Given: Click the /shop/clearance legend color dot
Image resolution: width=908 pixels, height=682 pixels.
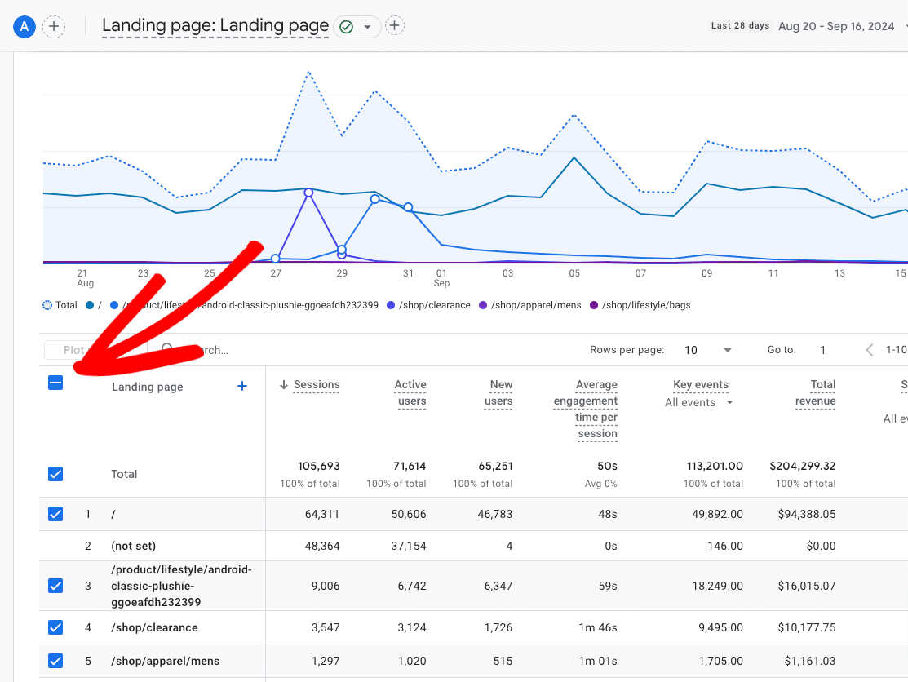Looking at the screenshot, I should pos(391,305).
